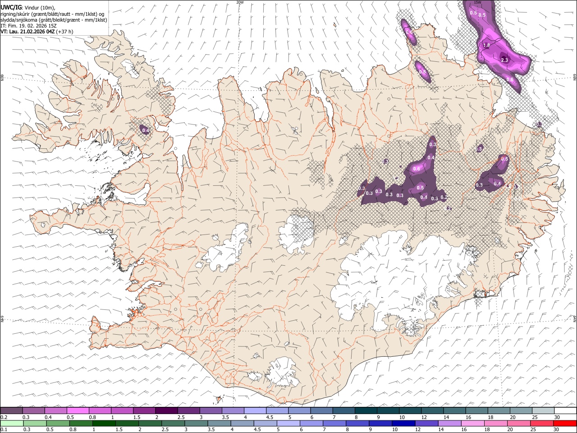Select the pale grey upper swatch labelled 25
This screenshot has height=433, width=577.
click(x=543, y=410)
